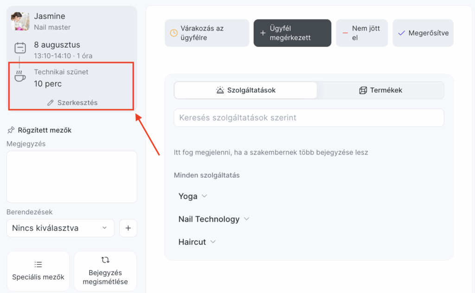Click the repeat icon above Bejegyzés megismétlése
The height and width of the screenshot is (293, 475).
[x=105, y=260]
